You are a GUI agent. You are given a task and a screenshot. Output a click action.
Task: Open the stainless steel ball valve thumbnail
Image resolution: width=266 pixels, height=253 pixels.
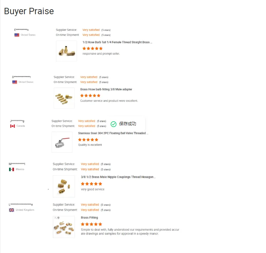[62, 142]
